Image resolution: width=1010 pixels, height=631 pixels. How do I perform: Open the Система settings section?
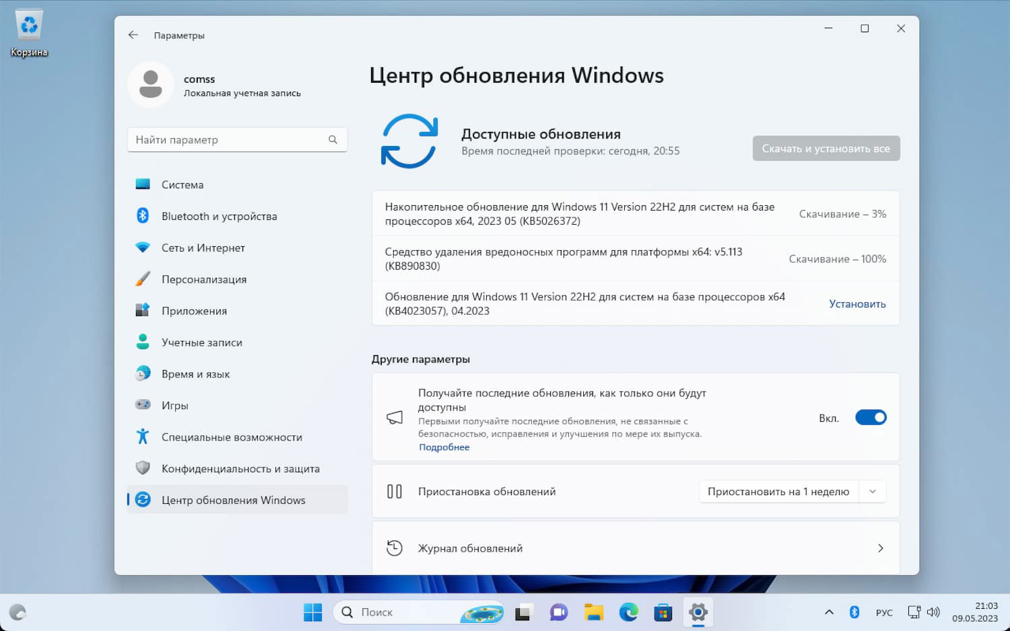coord(237,184)
